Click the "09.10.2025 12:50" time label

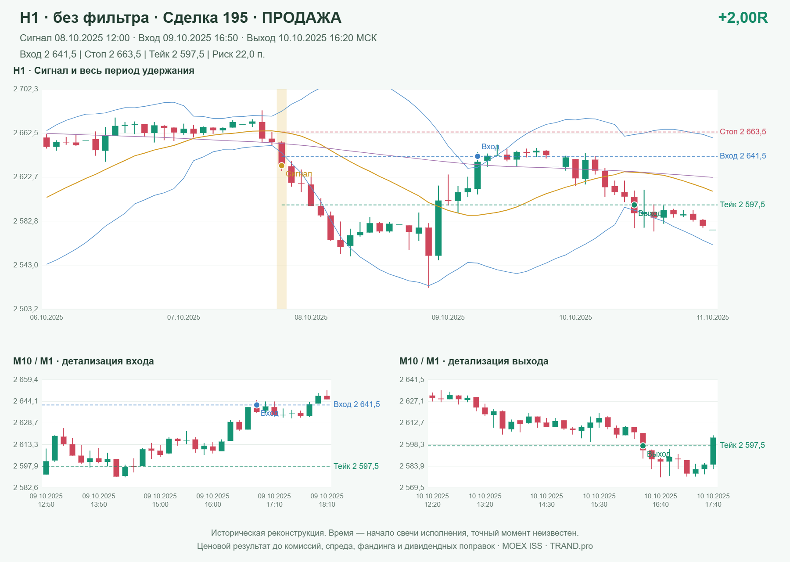point(46,500)
